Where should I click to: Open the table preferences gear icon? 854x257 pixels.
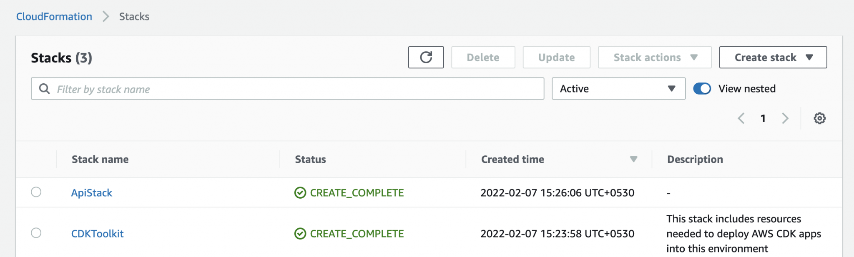click(820, 118)
